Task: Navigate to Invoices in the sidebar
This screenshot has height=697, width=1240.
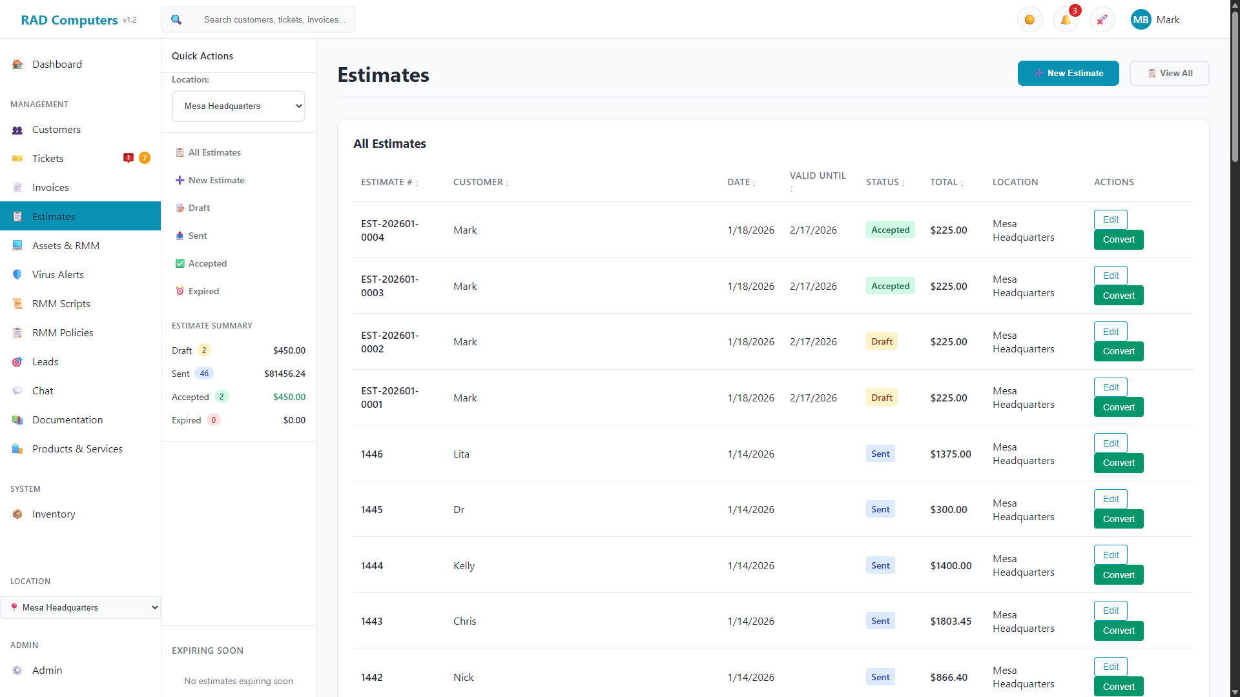Action: click(x=50, y=187)
